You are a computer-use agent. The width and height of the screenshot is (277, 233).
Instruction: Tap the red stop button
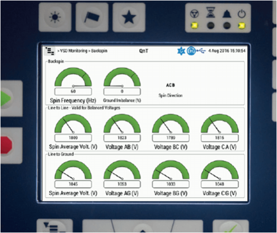pyautogui.click(x=11, y=145)
